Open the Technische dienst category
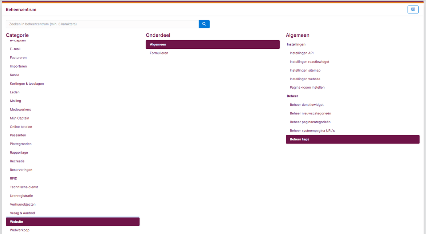426x234 pixels. point(24,187)
